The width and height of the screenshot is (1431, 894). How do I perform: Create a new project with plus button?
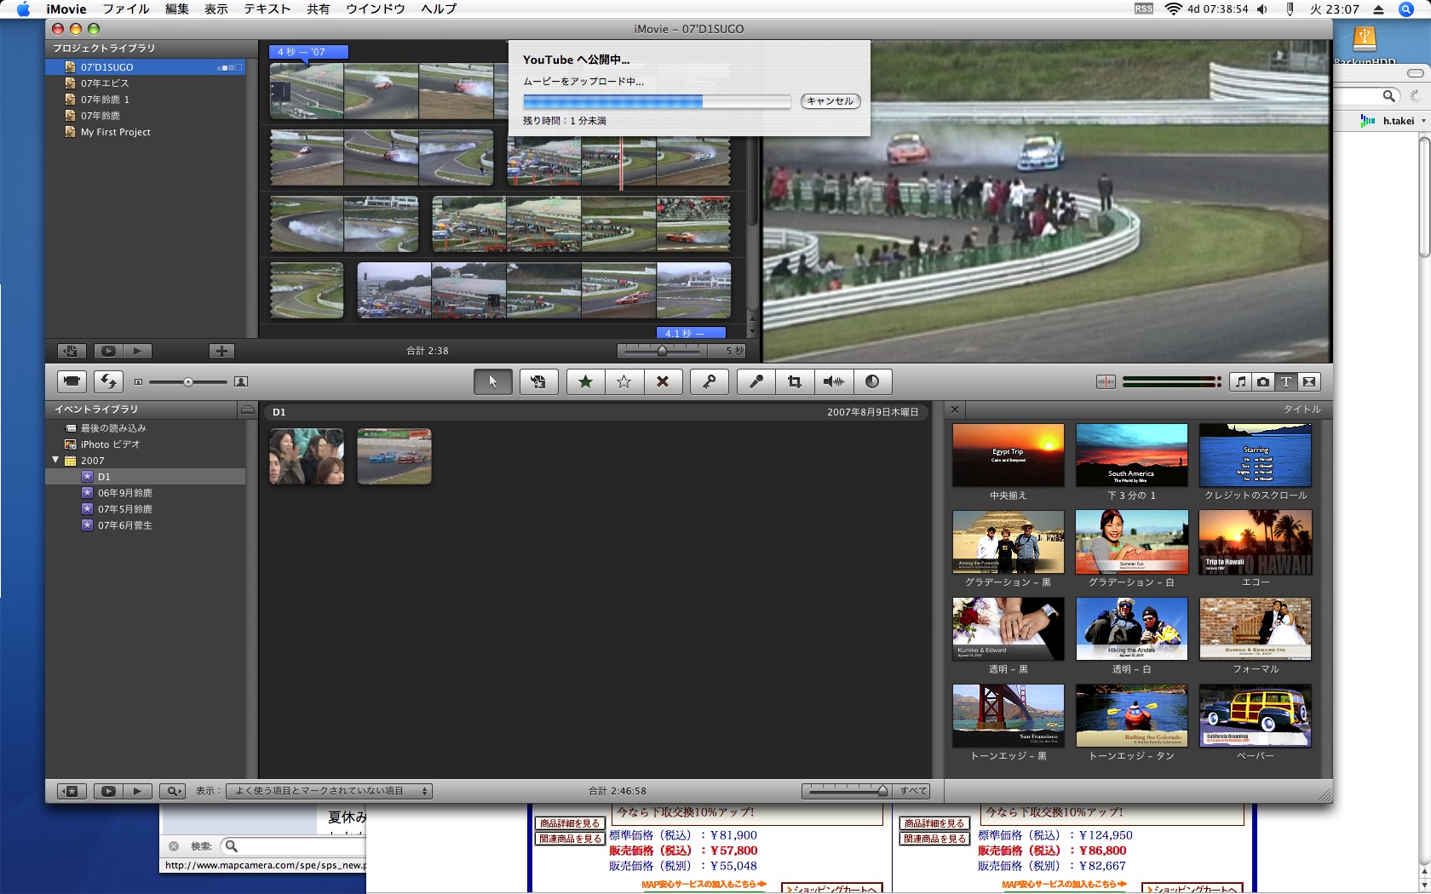coord(221,351)
